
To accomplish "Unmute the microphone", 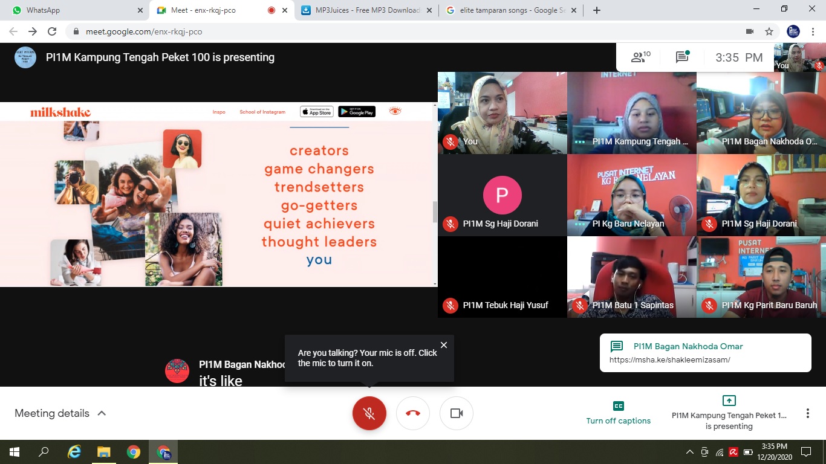I will pyautogui.click(x=369, y=413).
